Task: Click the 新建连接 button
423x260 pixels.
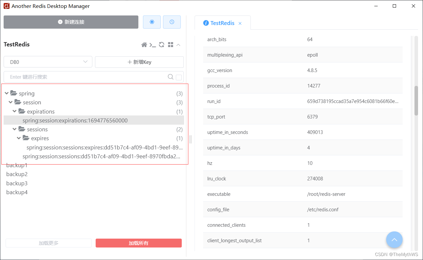Action: (71, 22)
